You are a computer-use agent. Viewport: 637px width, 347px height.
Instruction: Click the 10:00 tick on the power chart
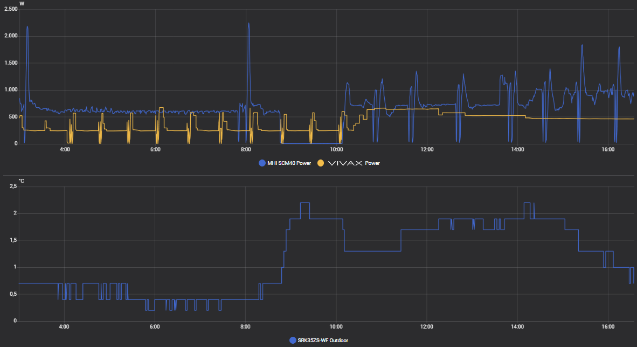[x=336, y=149]
